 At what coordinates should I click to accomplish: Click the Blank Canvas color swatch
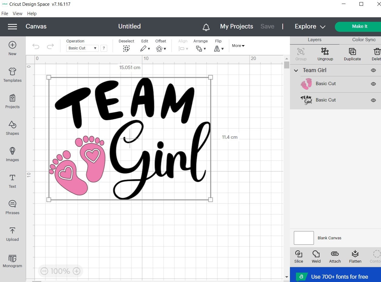pyautogui.click(x=304, y=238)
